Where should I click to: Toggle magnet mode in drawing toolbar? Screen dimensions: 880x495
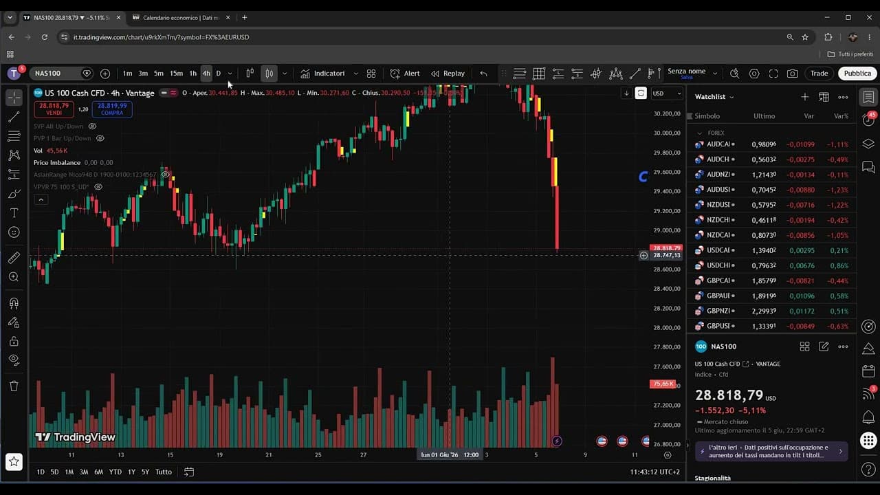(x=14, y=303)
